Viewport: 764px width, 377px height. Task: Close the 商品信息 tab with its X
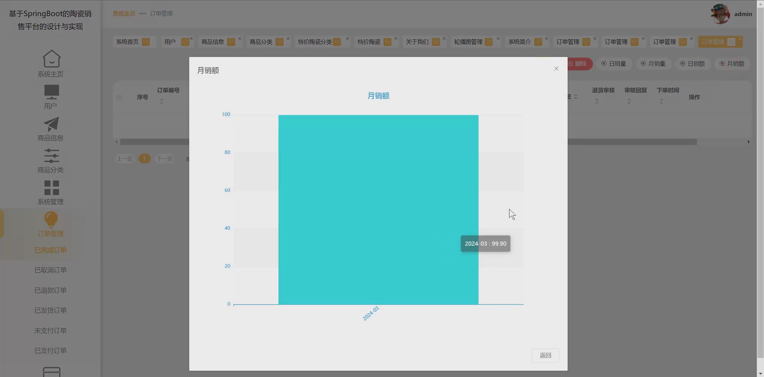240,38
